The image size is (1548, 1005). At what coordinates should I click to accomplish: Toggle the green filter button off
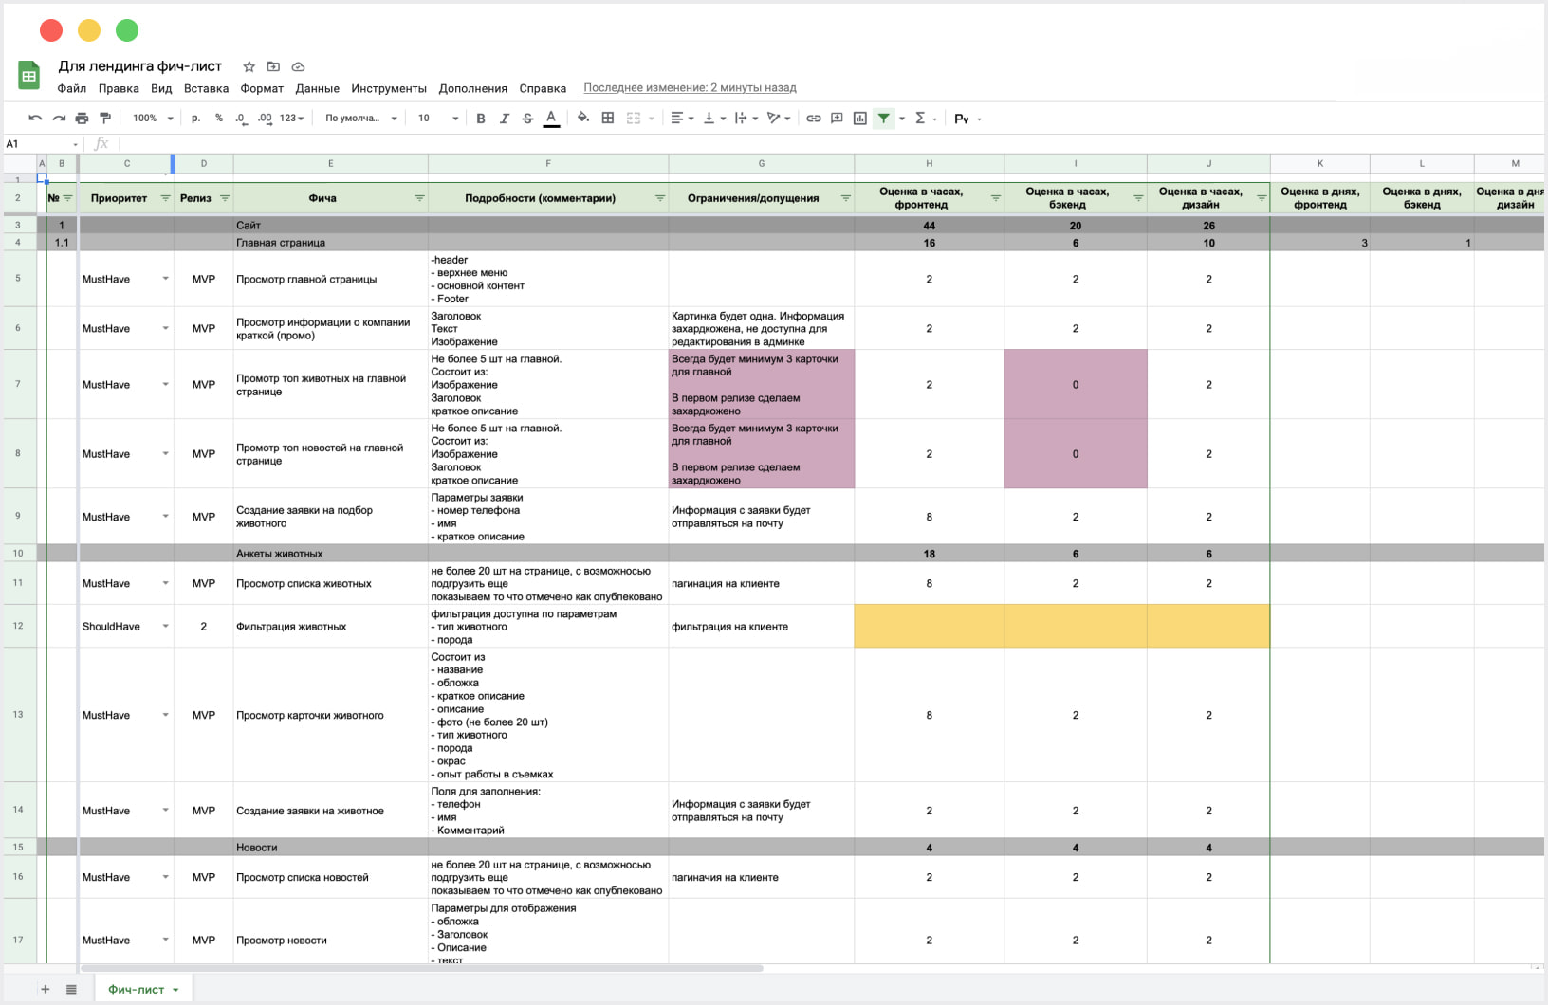pos(884,119)
